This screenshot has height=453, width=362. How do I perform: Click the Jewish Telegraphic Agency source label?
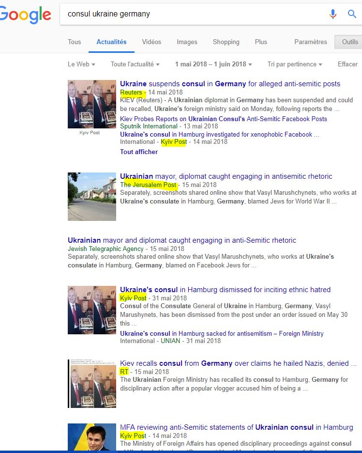pos(106,249)
